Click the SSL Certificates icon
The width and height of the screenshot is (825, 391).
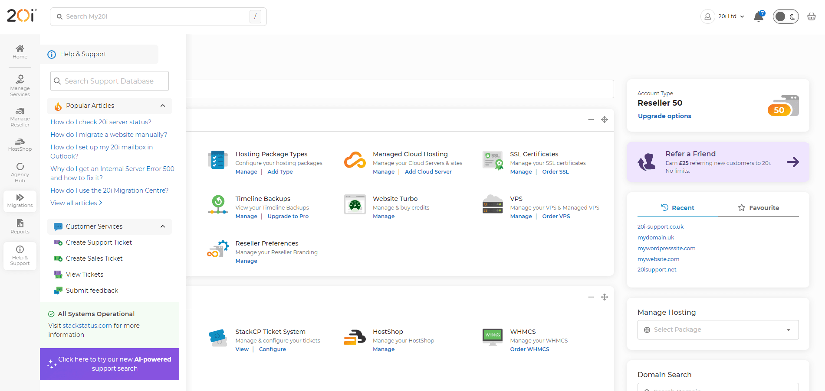click(493, 160)
